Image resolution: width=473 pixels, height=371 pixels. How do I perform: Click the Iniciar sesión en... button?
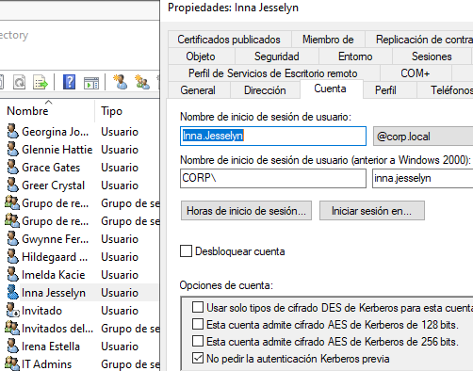pos(372,211)
